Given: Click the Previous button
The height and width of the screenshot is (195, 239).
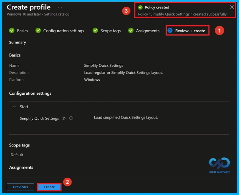Looking at the screenshot, I should (20, 187).
